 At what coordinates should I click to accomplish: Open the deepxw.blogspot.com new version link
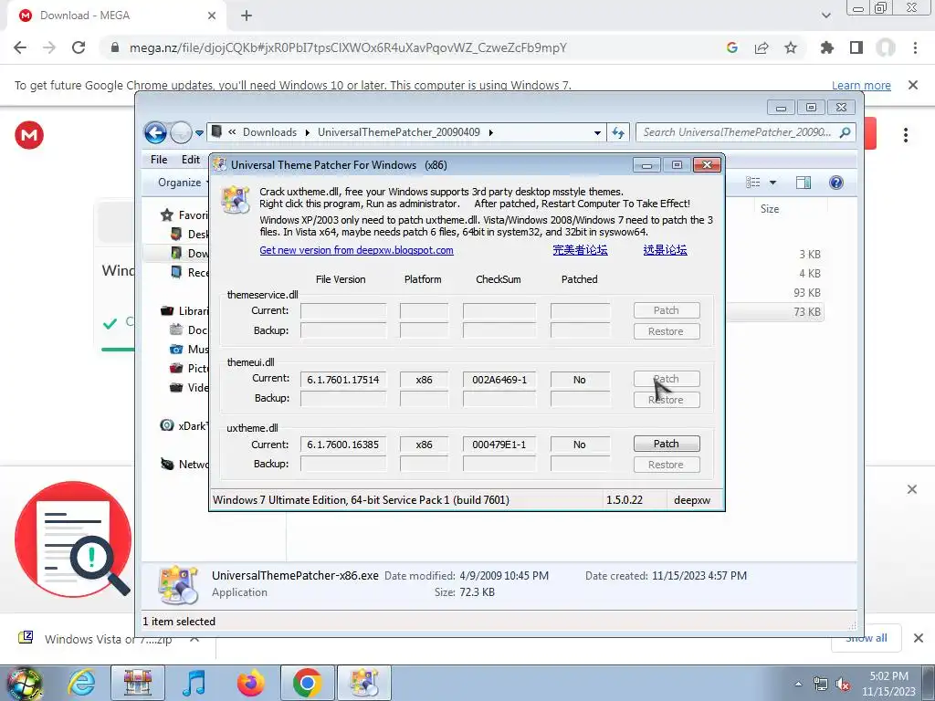coord(356,250)
